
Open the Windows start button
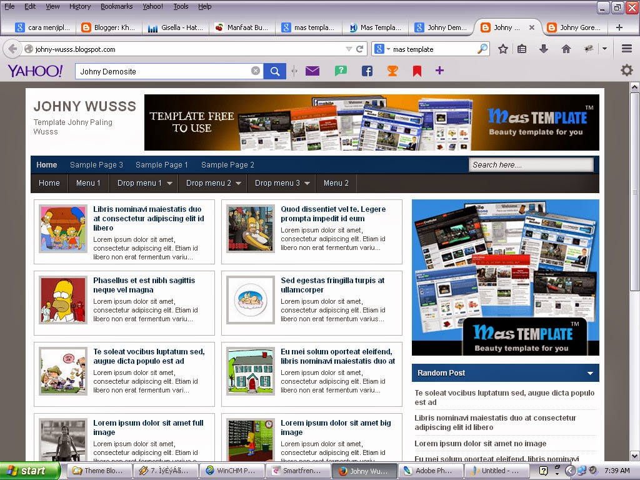30,471
